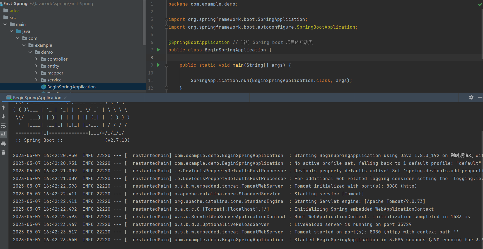The image size is (483, 249).
Task: Click the up arrow in console sidebar
Action: [x=3, y=108]
